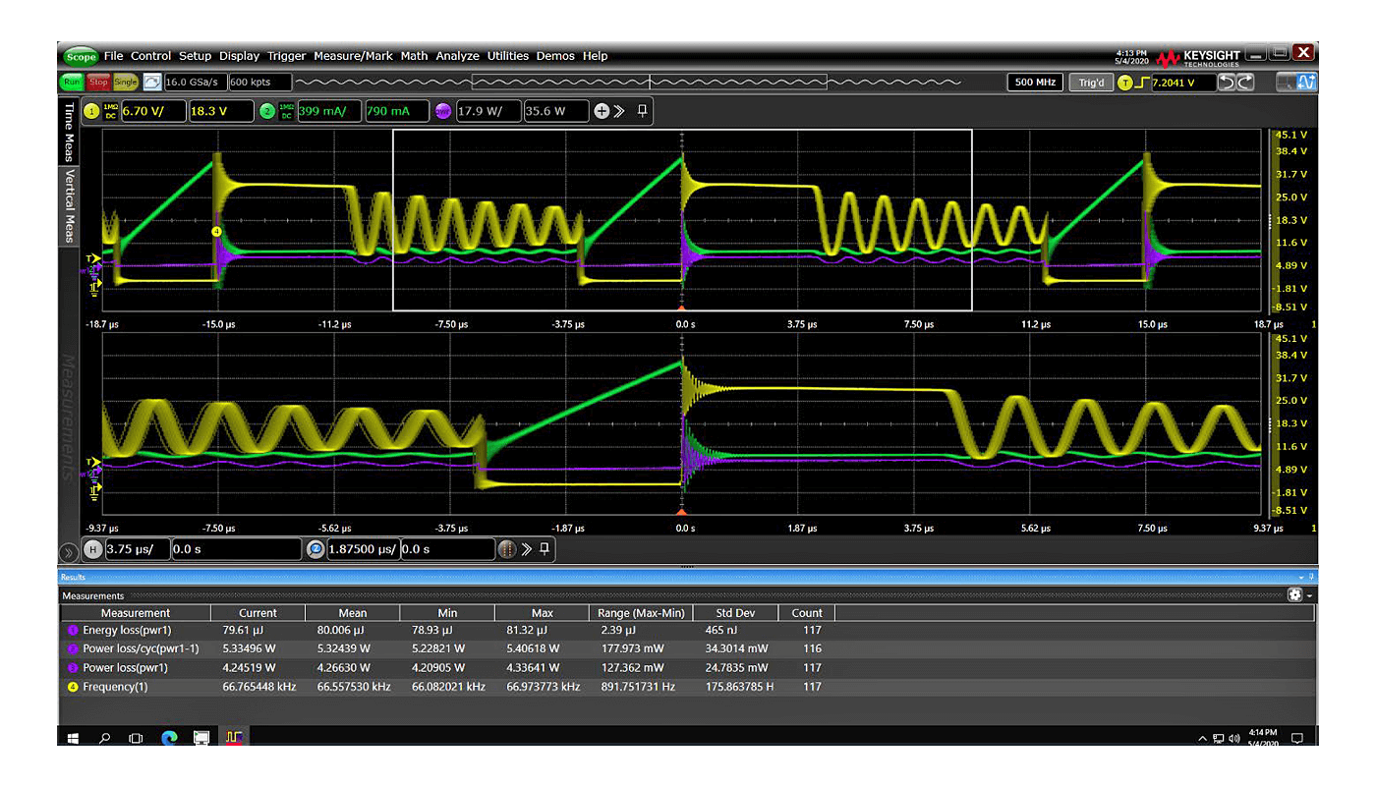
Task: Click the redo arrow icon
Action: click(1246, 83)
